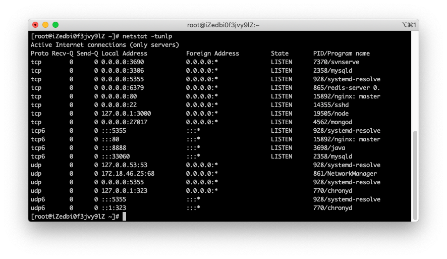Click LISTEN state in the java row
Screen dimensions: 447x259
(282, 148)
